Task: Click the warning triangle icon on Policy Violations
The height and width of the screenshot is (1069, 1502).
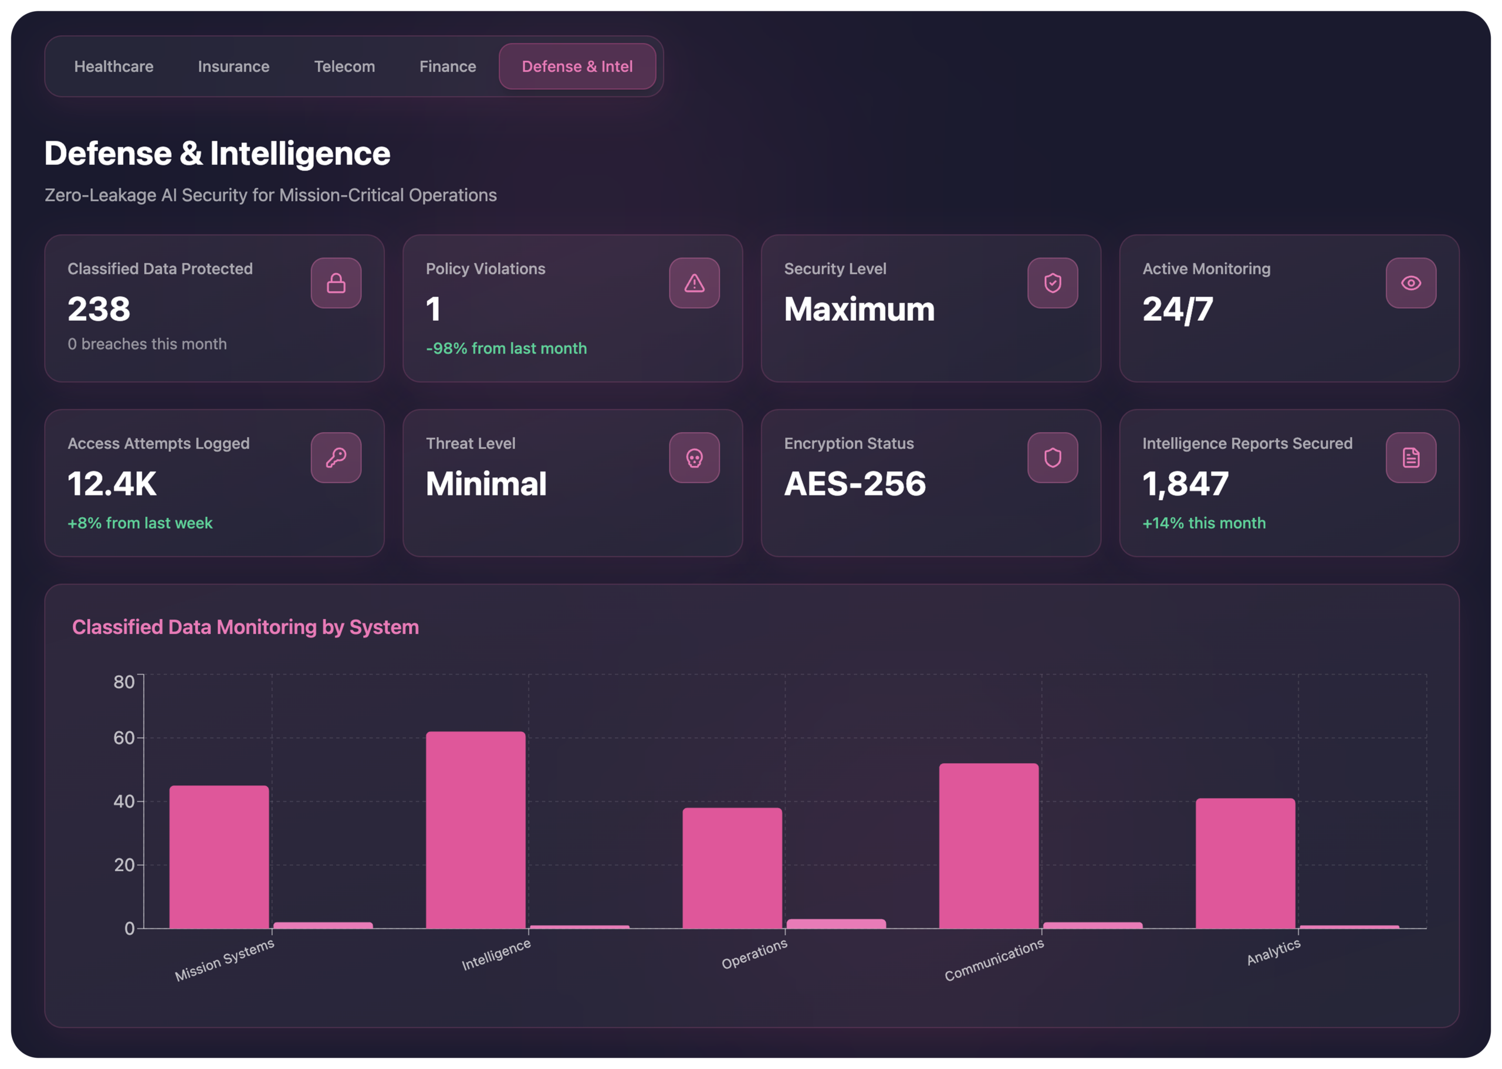Action: 694,283
